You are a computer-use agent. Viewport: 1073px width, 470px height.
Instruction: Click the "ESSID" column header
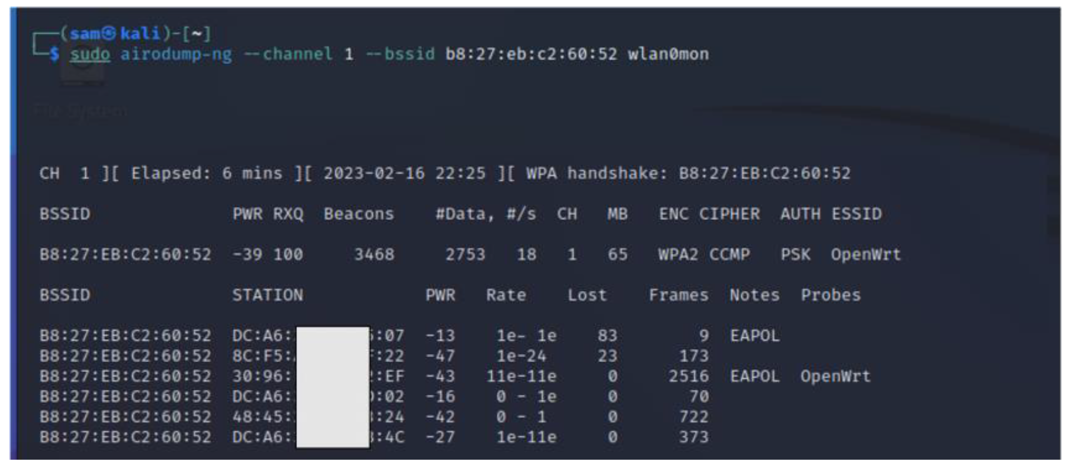(856, 214)
